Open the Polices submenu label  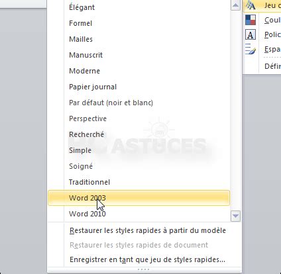[x=272, y=34]
